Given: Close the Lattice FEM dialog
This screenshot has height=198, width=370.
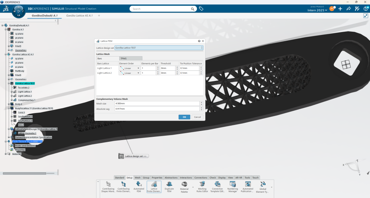Looking at the screenshot, I should point(203,41).
